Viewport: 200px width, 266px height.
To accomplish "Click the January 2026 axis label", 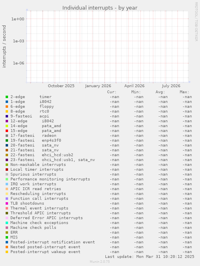I will tap(98, 86).
